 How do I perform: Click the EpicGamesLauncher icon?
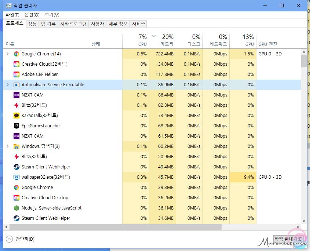click(x=17, y=126)
